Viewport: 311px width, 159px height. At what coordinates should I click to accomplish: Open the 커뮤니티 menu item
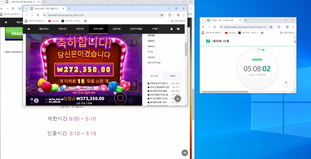(63, 29)
